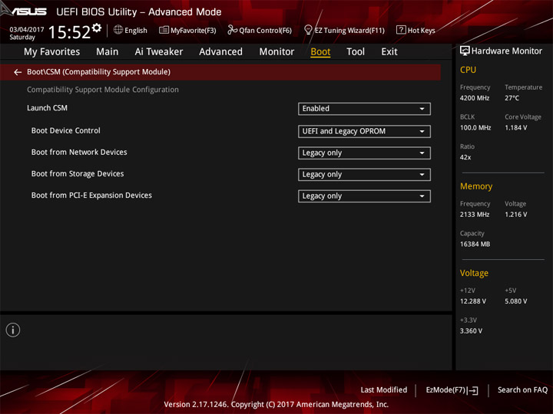This screenshot has height=414, width=553.
Task: Select Boot from PCI-E Expansion Devices label
Action: (x=91, y=195)
